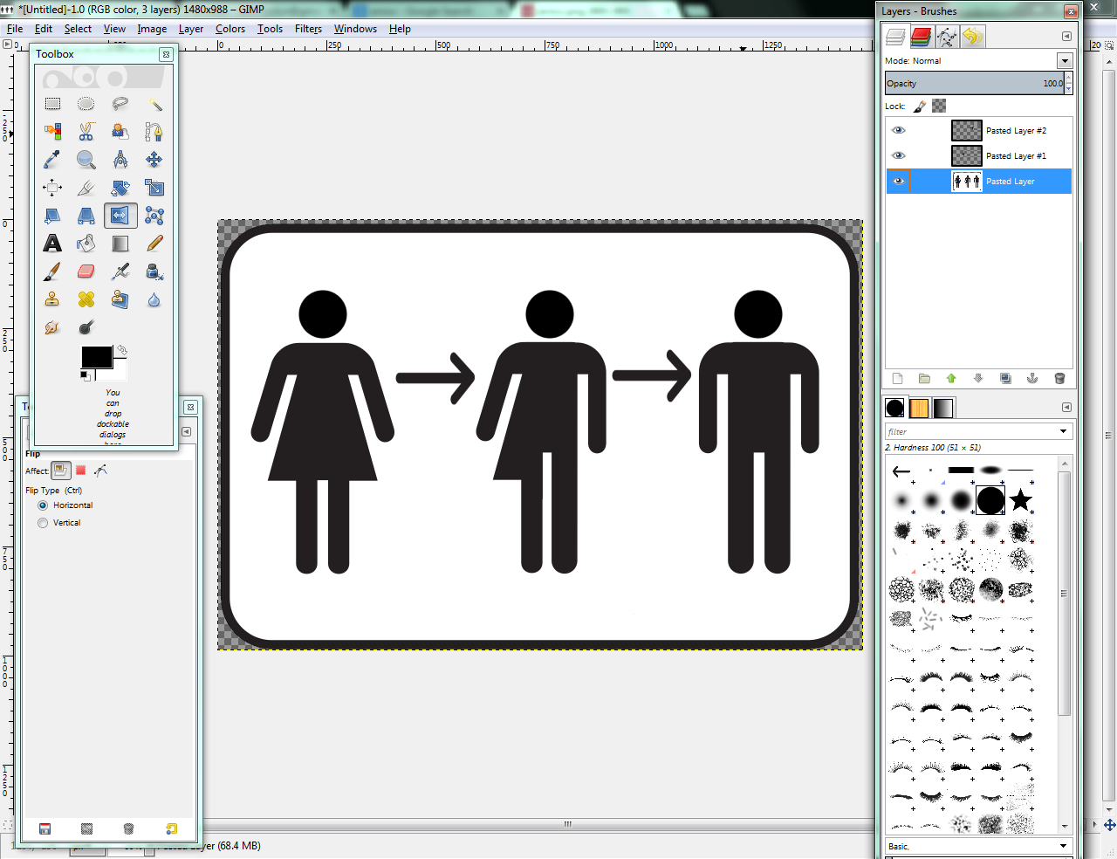Set flip Affect to path
1117x859 pixels.
tap(101, 471)
